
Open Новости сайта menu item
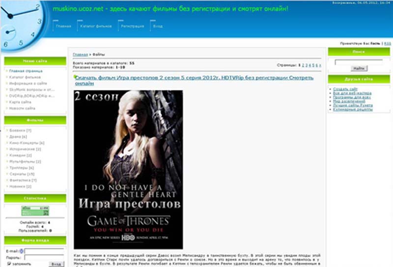click(x=22, y=108)
